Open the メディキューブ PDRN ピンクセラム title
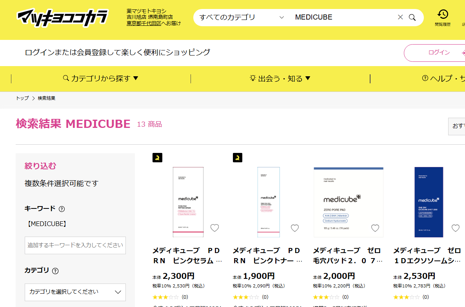Image resolution: width=465 pixels, height=307 pixels. coord(187,255)
